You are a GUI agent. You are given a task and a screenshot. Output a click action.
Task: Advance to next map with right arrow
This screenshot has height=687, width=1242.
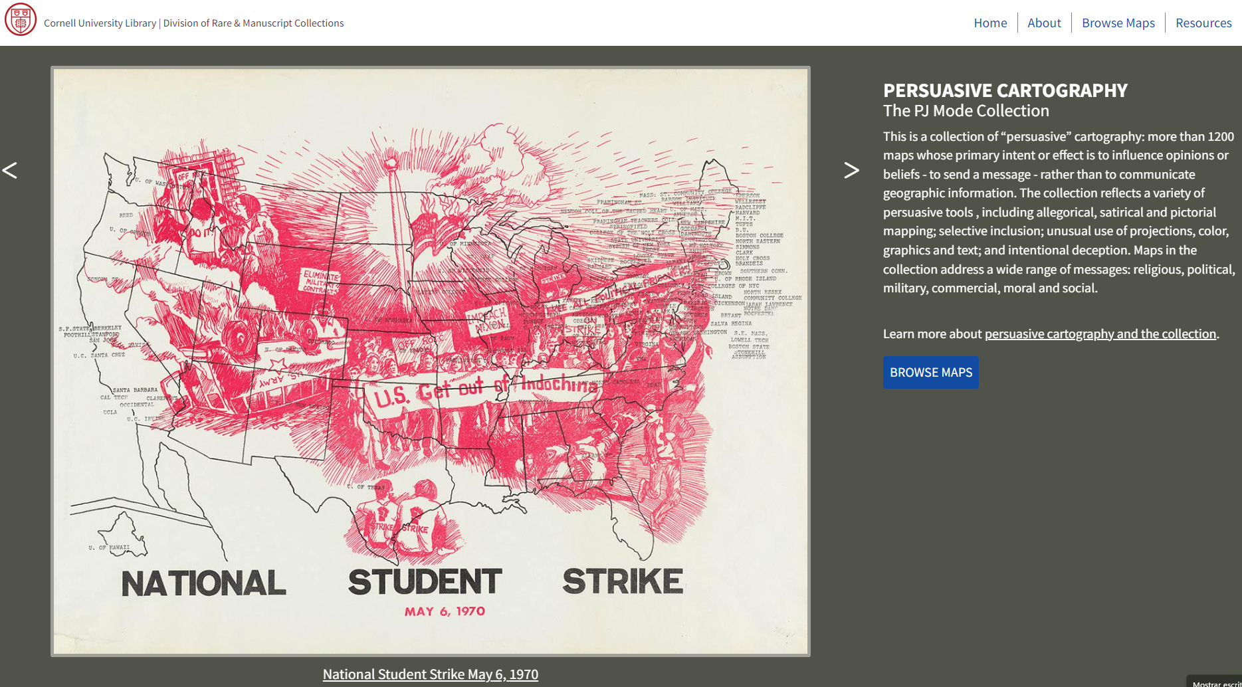851,170
